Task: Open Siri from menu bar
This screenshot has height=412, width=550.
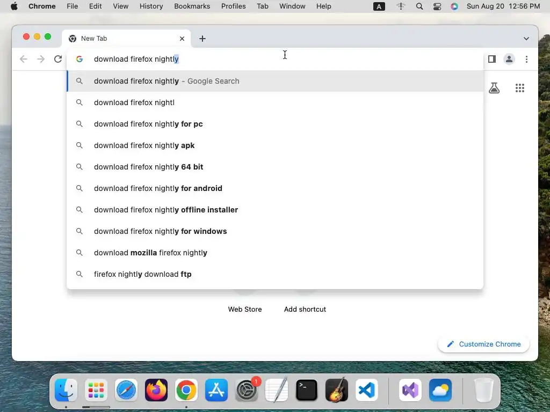Action: point(454,6)
